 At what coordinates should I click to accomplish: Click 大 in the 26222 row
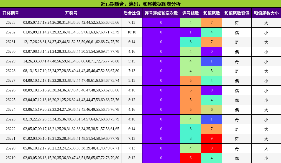point(266,129)
